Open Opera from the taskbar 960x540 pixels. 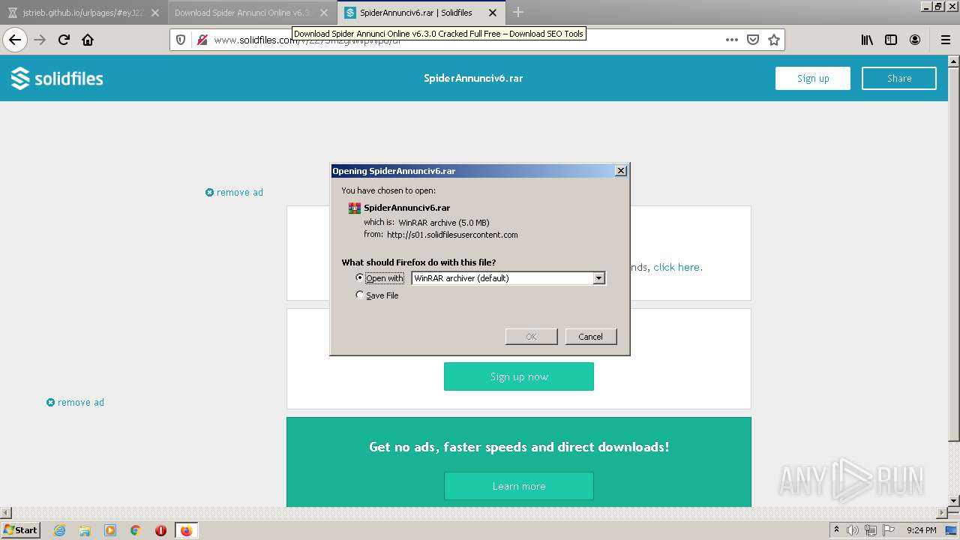click(160, 530)
